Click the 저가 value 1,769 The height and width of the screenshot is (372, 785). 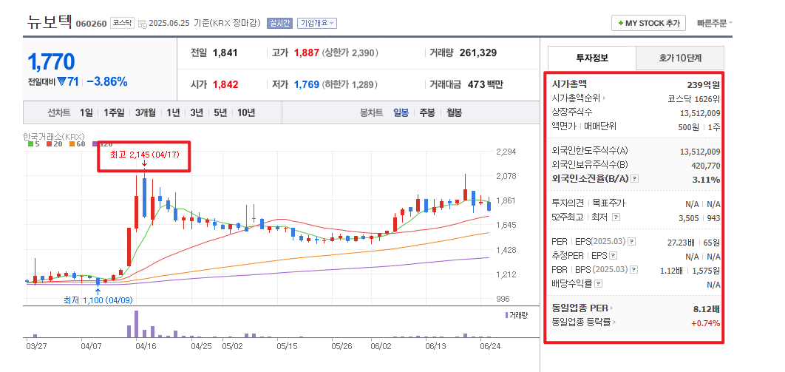pos(307,84)
